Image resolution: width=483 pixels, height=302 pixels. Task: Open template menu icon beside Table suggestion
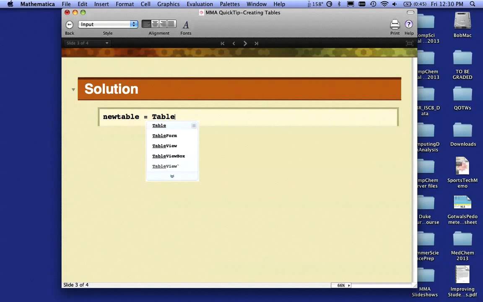click(194, 126)
